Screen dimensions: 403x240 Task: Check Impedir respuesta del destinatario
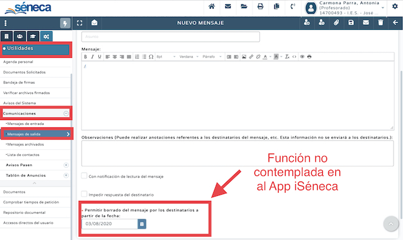84,194
